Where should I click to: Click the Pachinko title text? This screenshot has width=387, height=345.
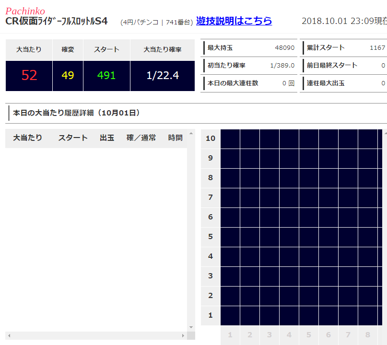point(25,11)
